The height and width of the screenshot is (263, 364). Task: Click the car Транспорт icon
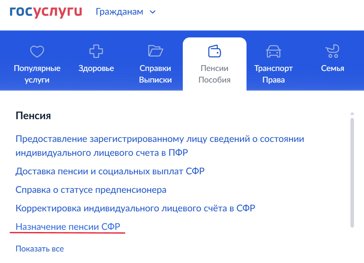(x=274, y=51)
